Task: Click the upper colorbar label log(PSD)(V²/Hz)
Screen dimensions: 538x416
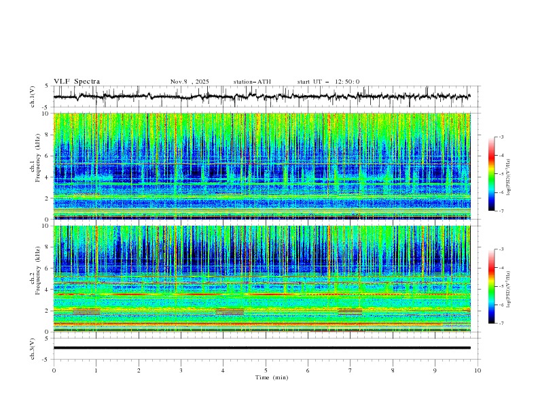Action: pos(509,177)
